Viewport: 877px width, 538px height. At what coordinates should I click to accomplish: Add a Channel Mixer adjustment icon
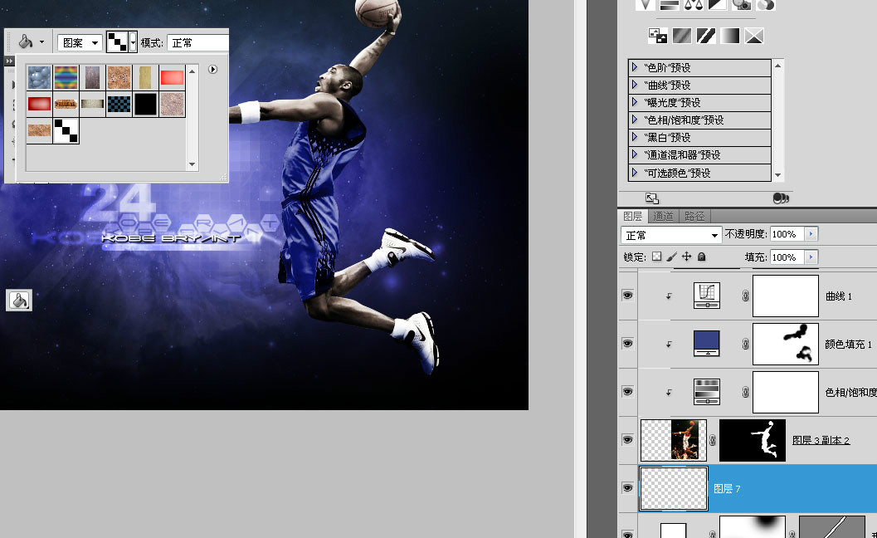766,5
